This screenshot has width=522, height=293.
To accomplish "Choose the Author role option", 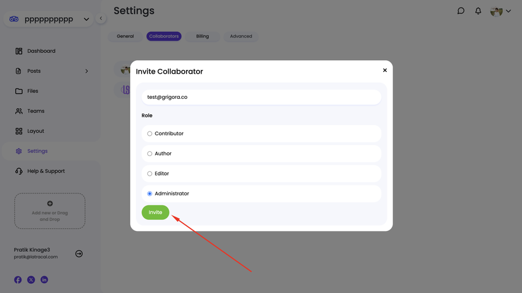I will pos(150,154).
